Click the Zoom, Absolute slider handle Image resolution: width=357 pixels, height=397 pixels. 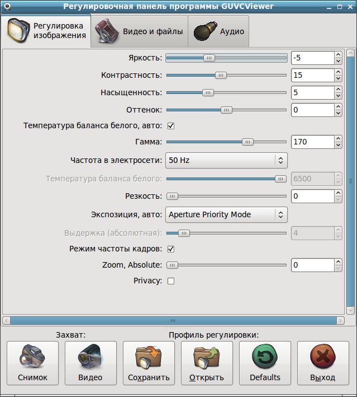[172, 265]
